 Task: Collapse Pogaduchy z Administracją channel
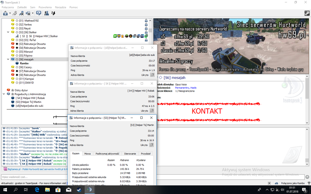4,94
